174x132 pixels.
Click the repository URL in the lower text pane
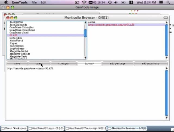point(30,68)
